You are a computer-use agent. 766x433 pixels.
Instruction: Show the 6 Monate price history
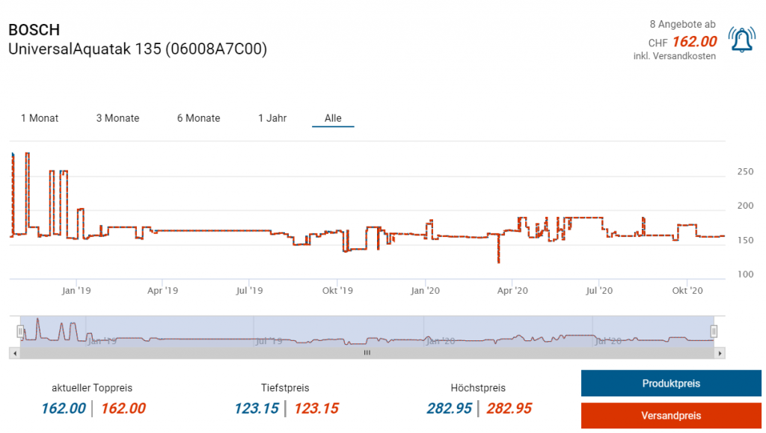[x=198, y=118]
